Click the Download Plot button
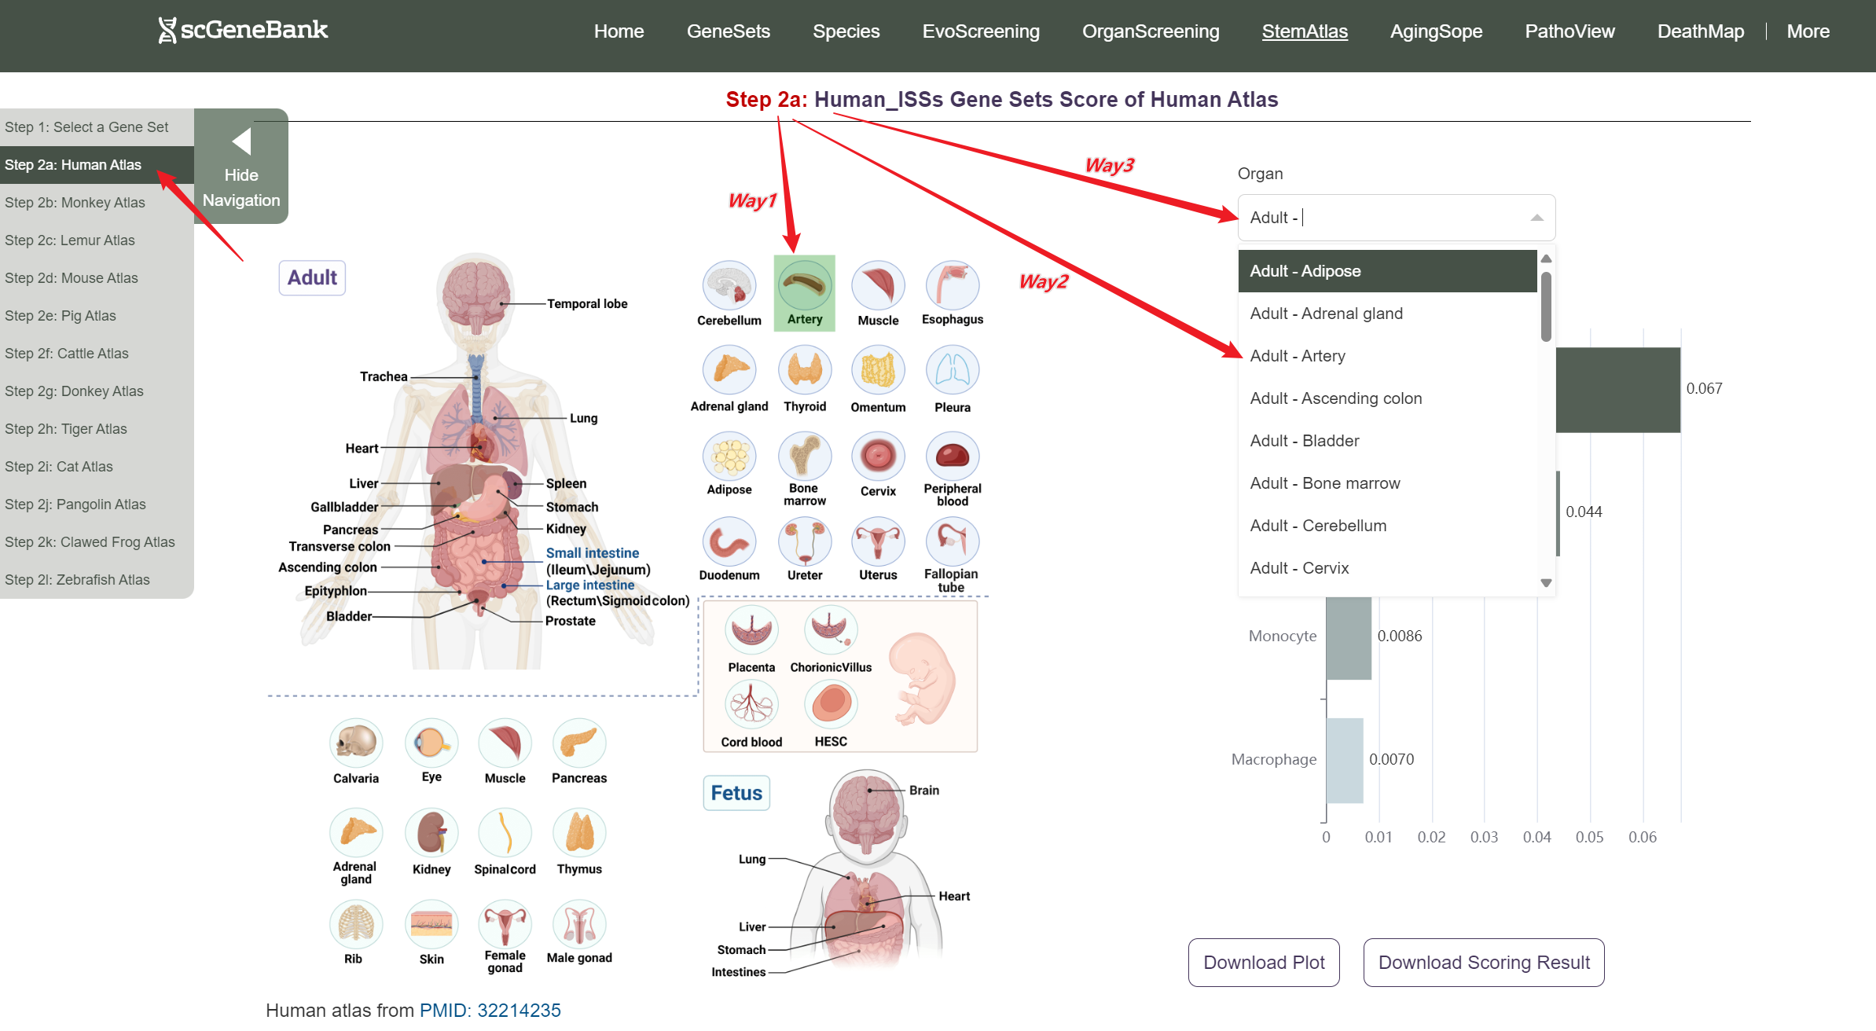Viewport: 1876px width, 1031px height. 1264,963
